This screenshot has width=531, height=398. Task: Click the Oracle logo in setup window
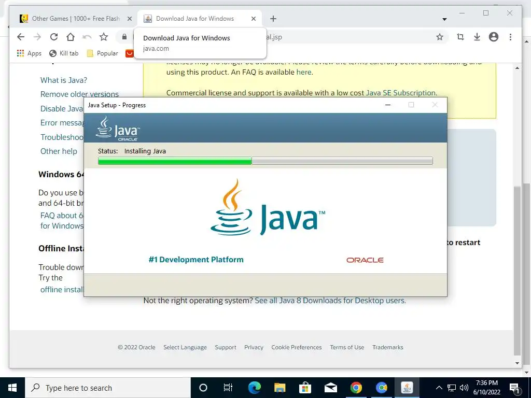point(365,260)
